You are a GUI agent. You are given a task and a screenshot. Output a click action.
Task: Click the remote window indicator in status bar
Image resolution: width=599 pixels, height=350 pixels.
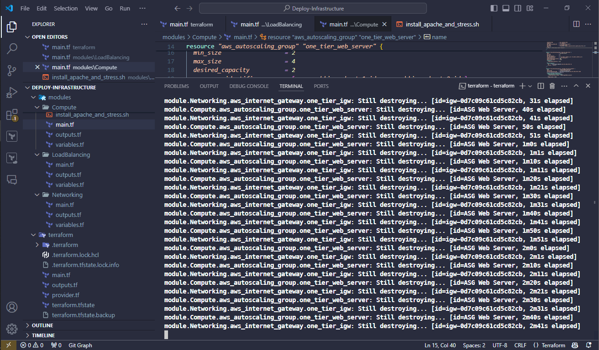point(9,345)
